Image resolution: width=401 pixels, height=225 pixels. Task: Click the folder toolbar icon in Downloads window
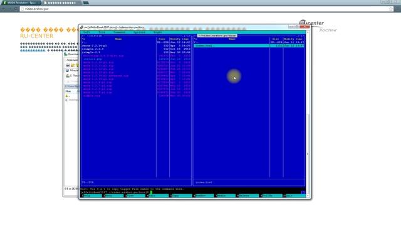pyautogui.click(x=73, y=65)
